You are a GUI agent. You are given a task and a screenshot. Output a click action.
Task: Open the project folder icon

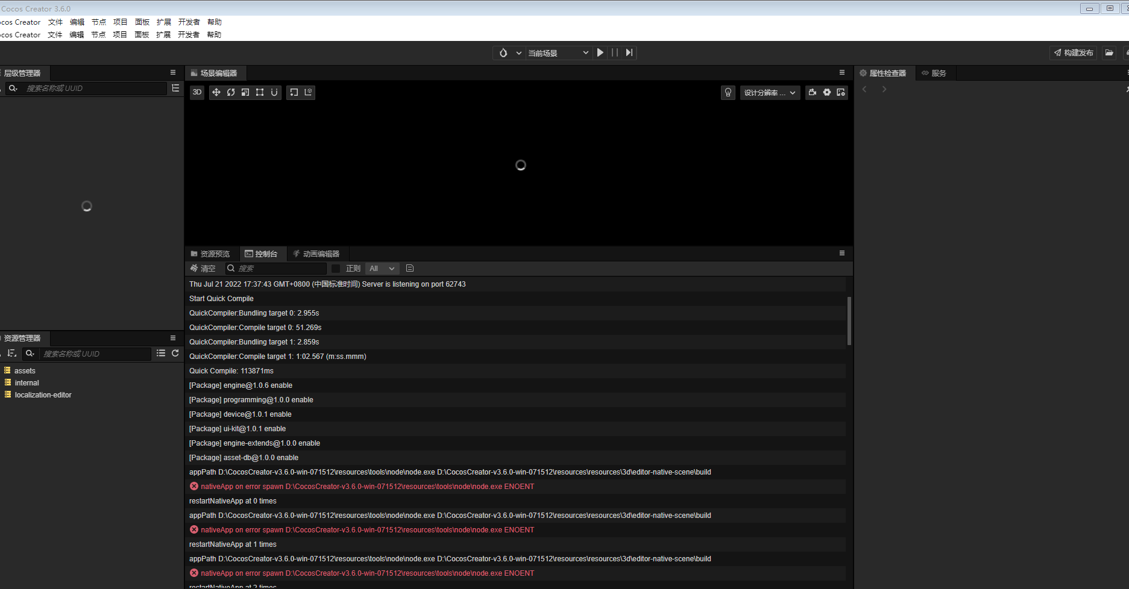tap(1109, 53)
